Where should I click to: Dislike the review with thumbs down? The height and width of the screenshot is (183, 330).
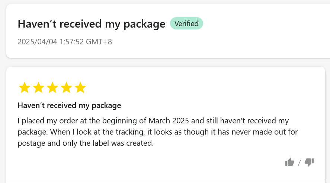[309, 162]
